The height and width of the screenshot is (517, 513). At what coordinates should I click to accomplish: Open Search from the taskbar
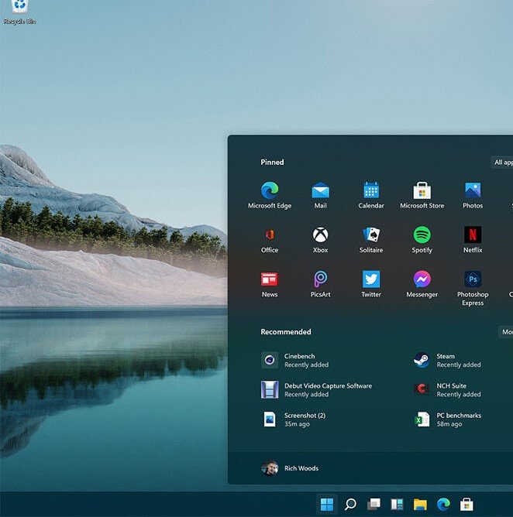click(350, 504)
